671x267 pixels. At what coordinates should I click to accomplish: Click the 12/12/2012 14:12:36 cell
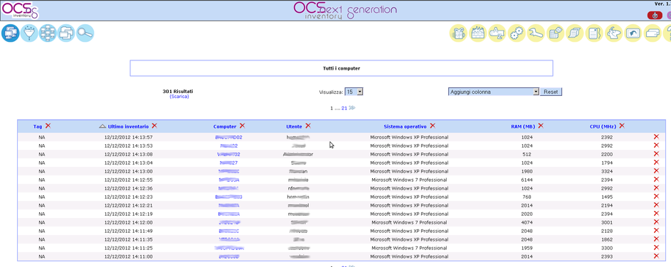click(x=128, y=188)
